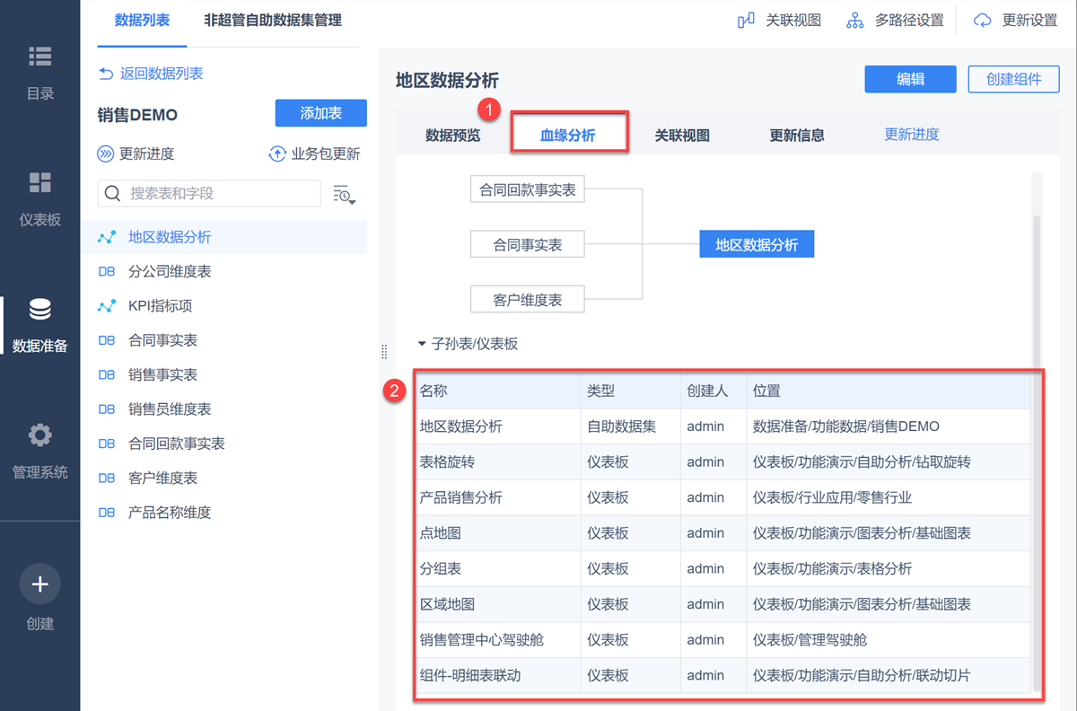Select the highlighted 地区数据分析 lineage node

(757, 244)
